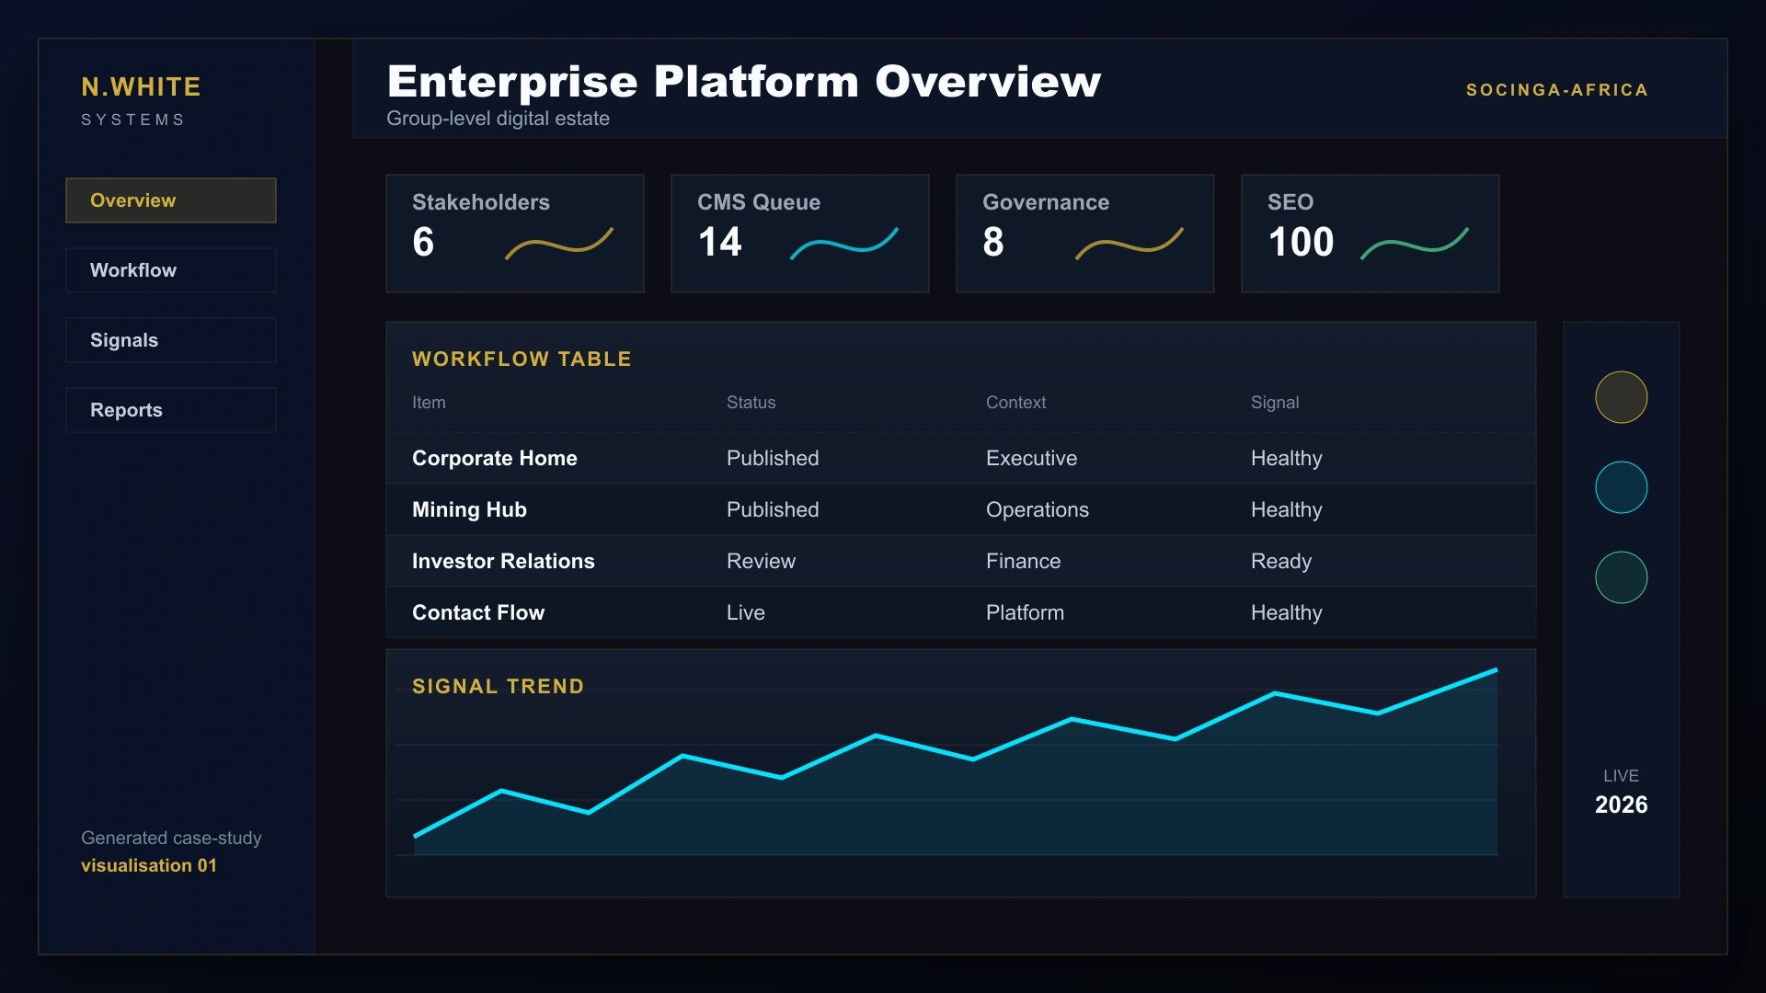Click the Review status of Investor Relations

coord(761,561)
